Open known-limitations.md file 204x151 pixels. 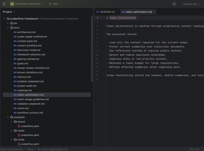click(30, 72)
